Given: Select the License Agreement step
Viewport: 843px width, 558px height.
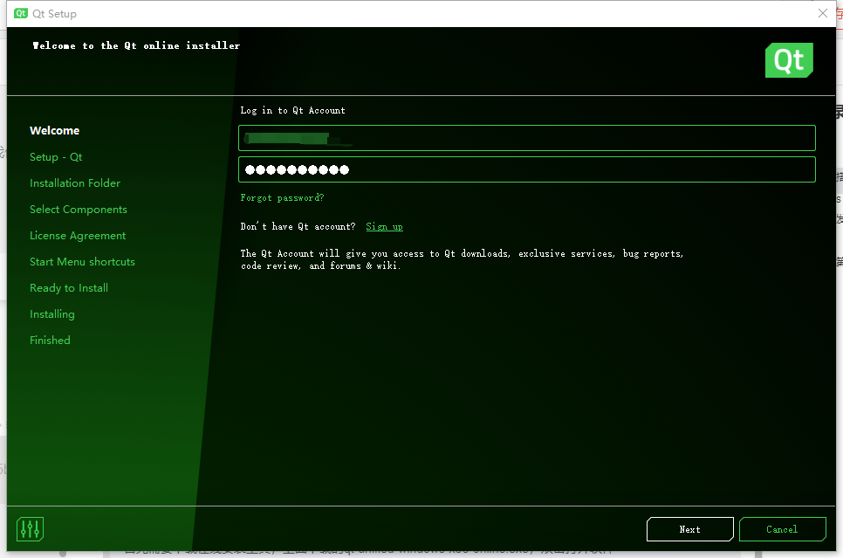Looking at the screenshot, I should coord(78,236).
